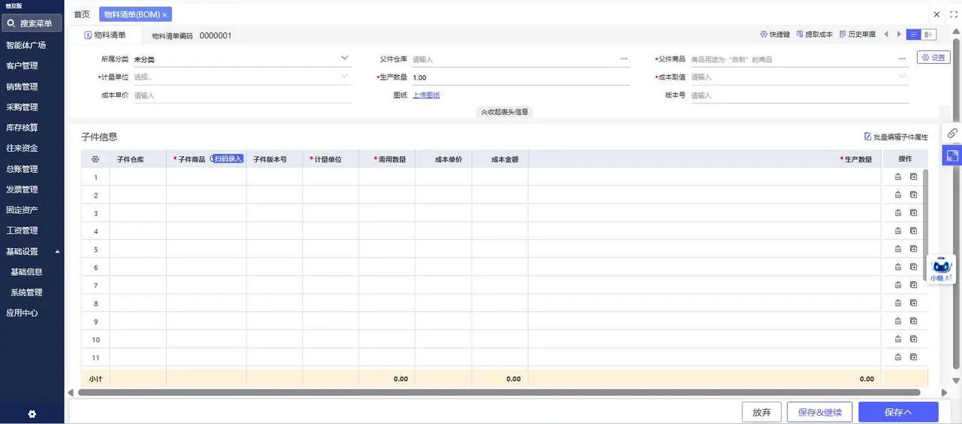Viewport: 962px width, 424px height.
Task: Click the 批量编辑子件属性 batch edit
Action: 896,137
